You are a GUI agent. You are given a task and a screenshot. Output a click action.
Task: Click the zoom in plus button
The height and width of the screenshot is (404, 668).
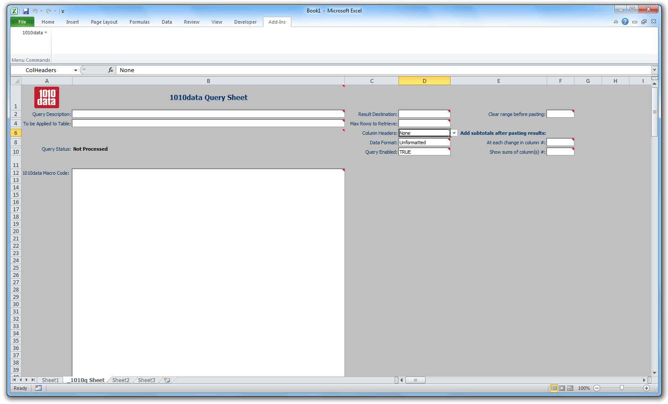(647, 388)
